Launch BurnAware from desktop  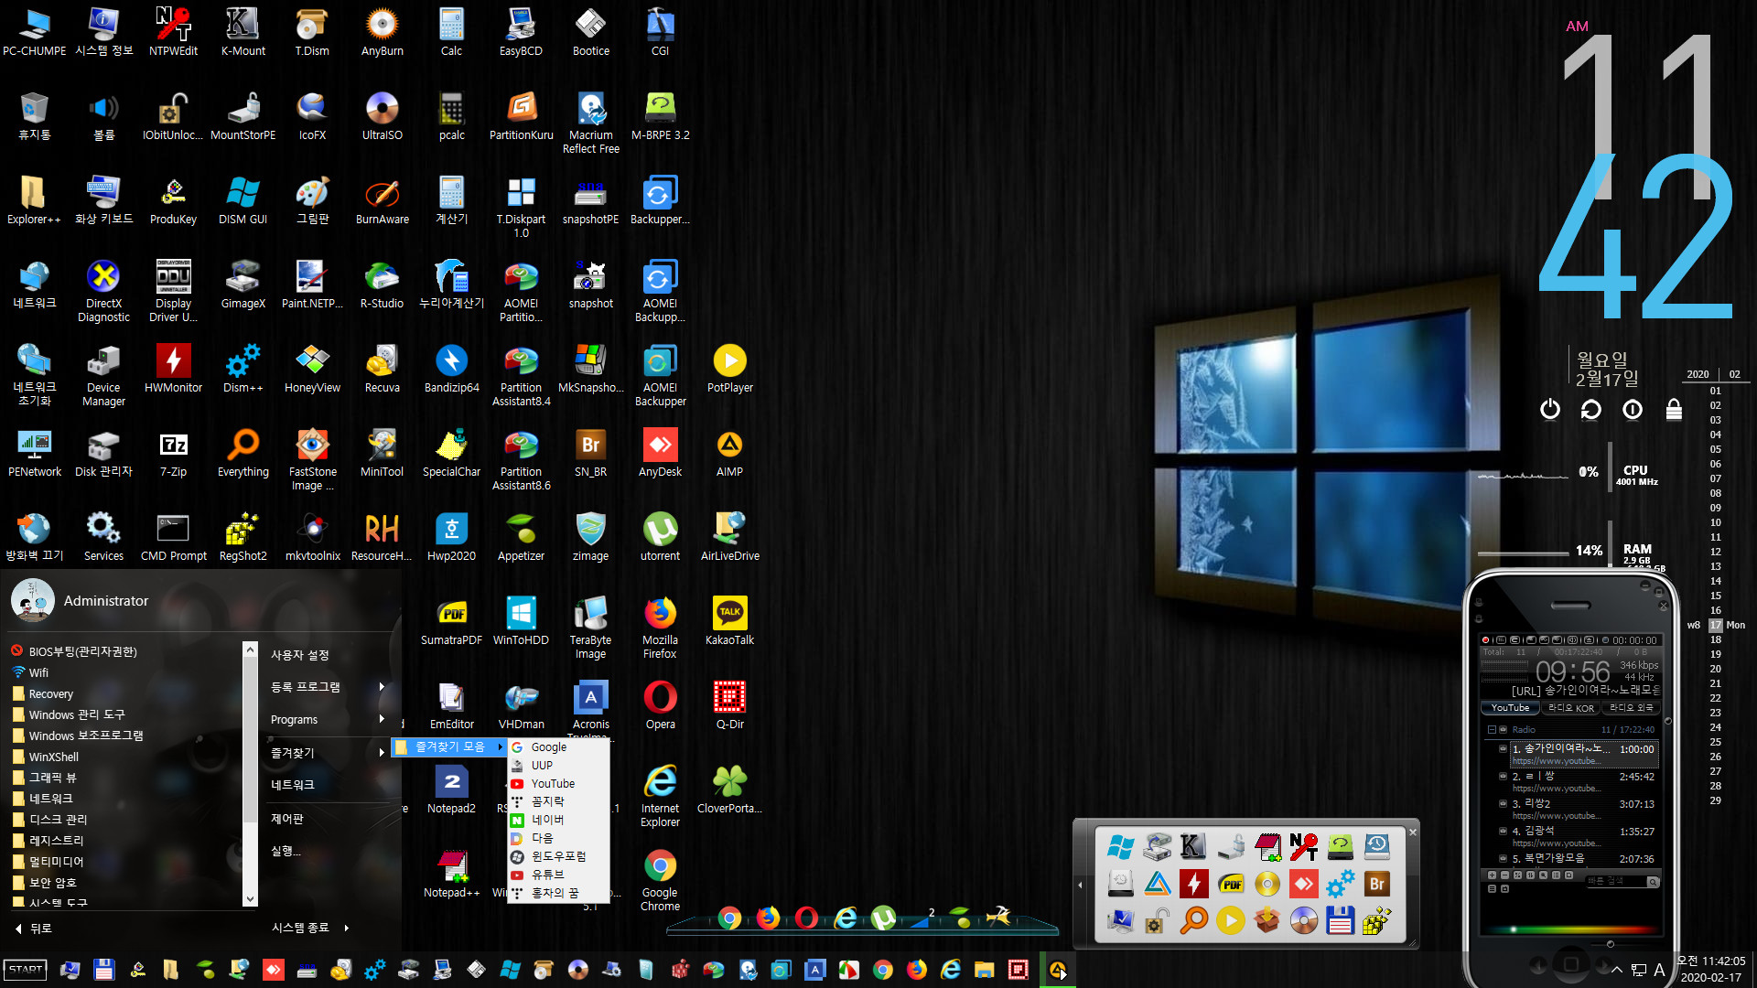[x=382, y=199]
